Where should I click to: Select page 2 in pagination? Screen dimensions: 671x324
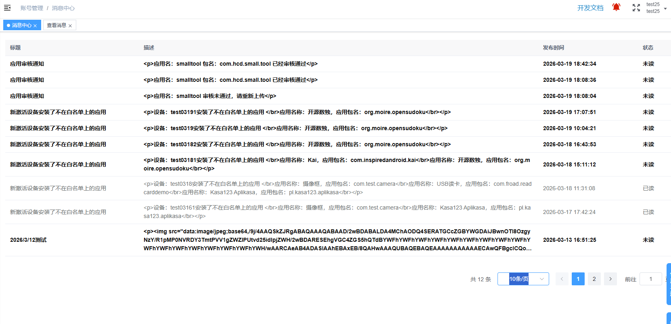coord(594,279)
